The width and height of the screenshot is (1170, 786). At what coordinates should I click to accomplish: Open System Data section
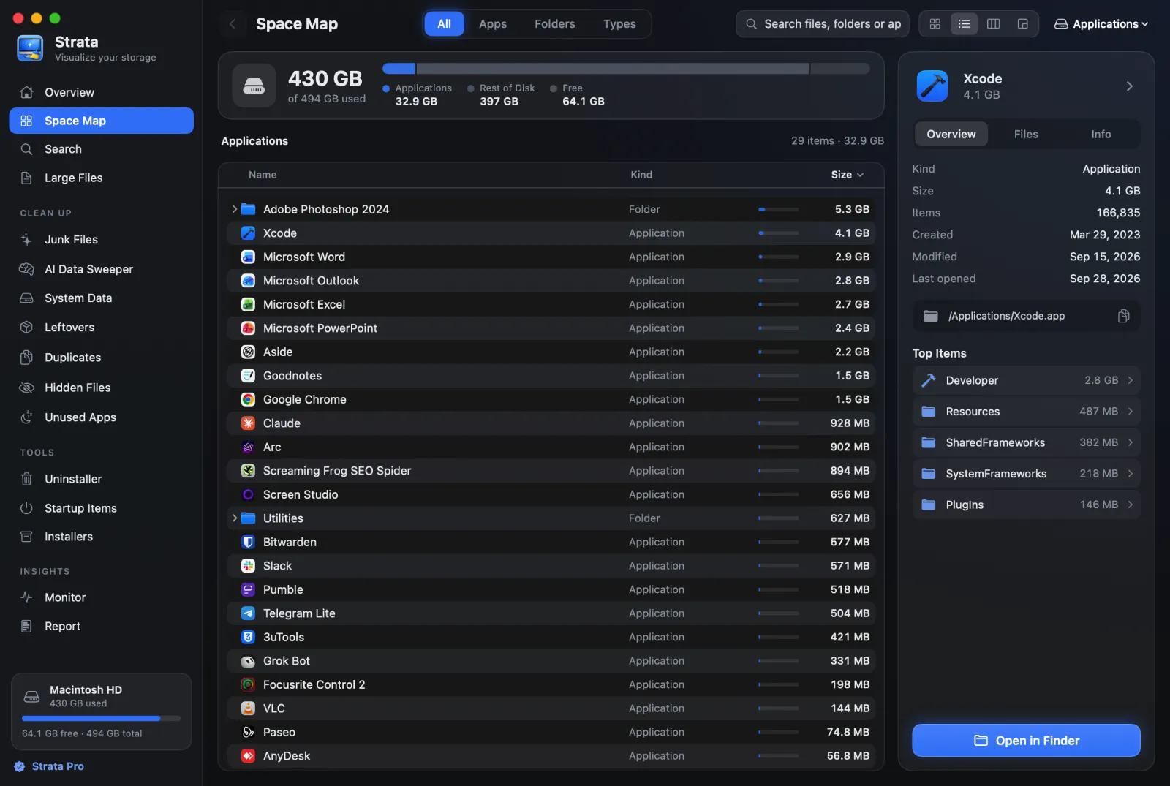101,298
